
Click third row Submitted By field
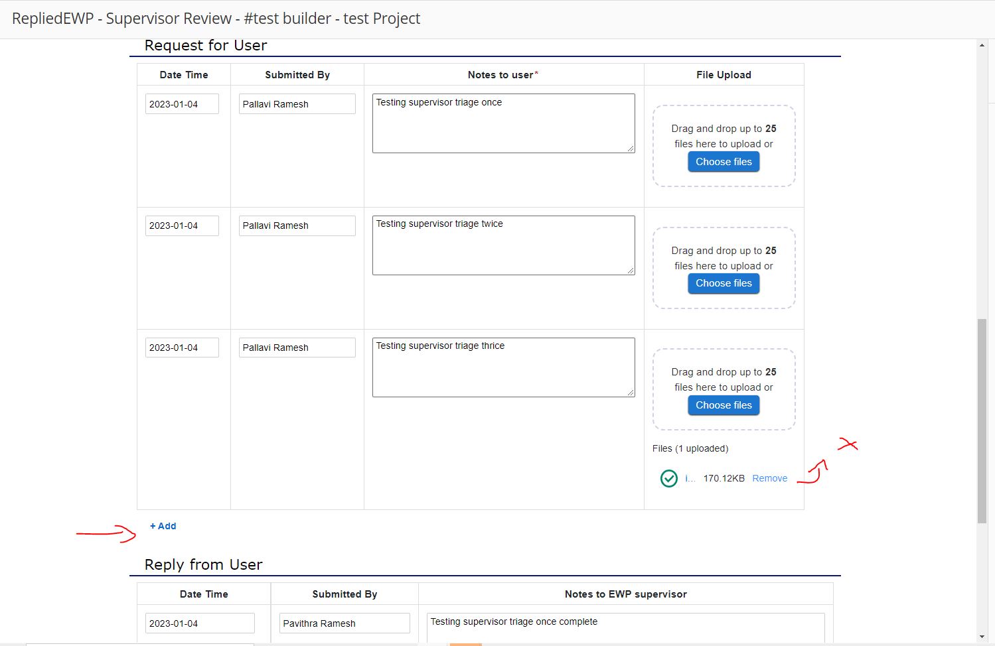(x=297, y=348)
